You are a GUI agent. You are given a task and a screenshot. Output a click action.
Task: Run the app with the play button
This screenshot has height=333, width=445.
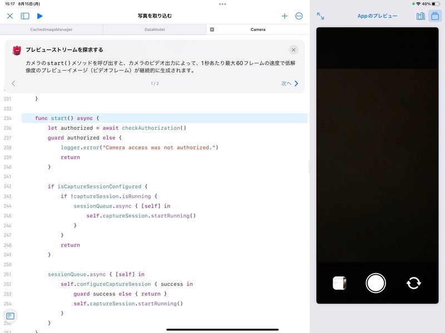click(39, 16)
